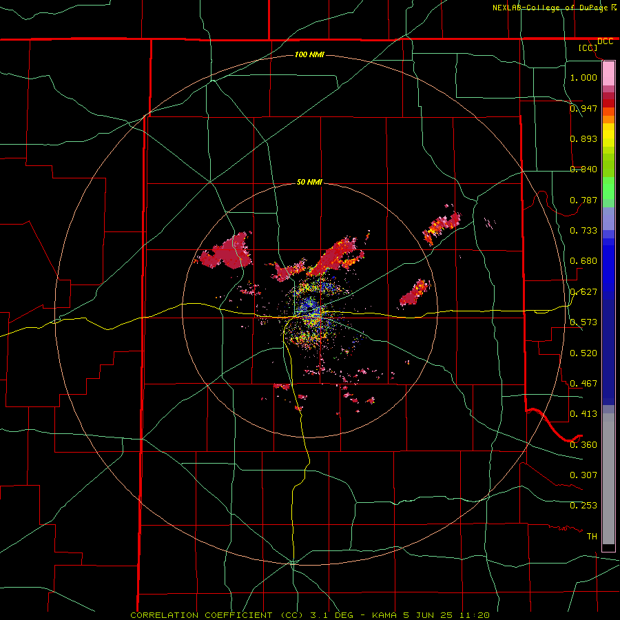620x620 pixels.
Task: Select the 0.947 legend value
Action: [583, 108]
